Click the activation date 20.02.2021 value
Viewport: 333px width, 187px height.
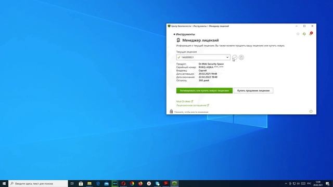(208, 74)
